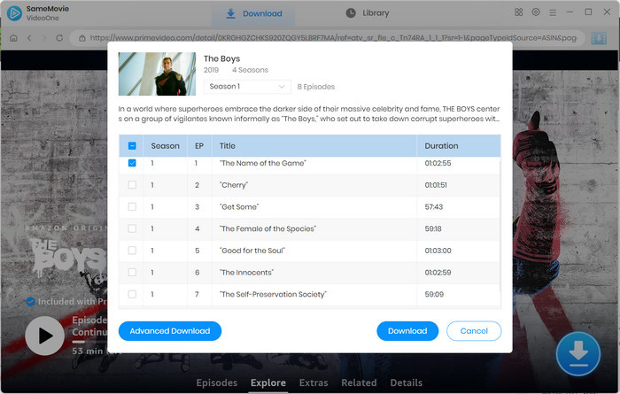Click the lock icon beside the URL
Image resolution: width=620 pixels, height=394 pixels.
pyautogui.click(x=82, y=38)
